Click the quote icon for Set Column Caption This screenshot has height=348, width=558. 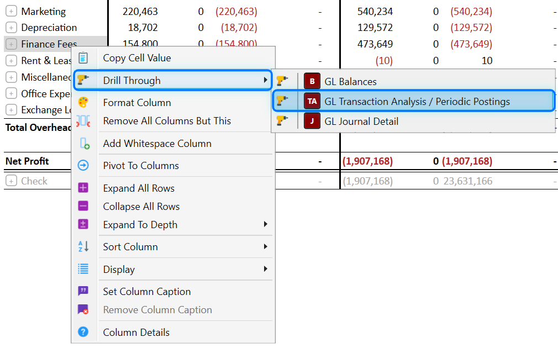83,291
